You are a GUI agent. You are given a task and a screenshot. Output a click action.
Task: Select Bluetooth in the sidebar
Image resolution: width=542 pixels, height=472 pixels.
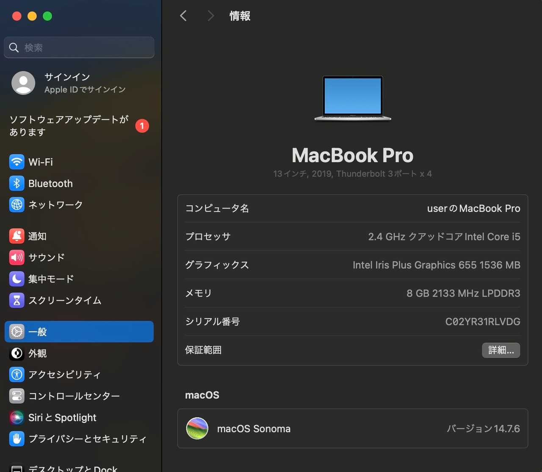(x=79, y=183)
